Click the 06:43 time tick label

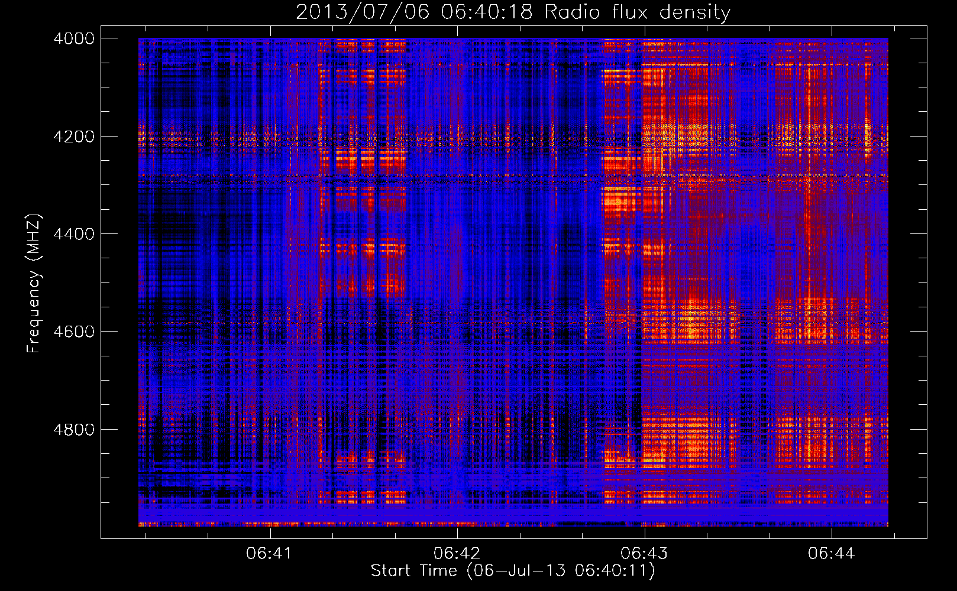(x=644, y=554)
